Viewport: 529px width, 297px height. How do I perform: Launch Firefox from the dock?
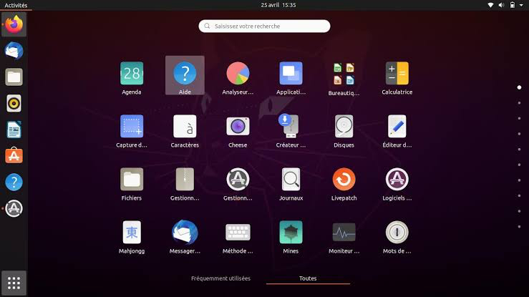[x=14, y=24]
